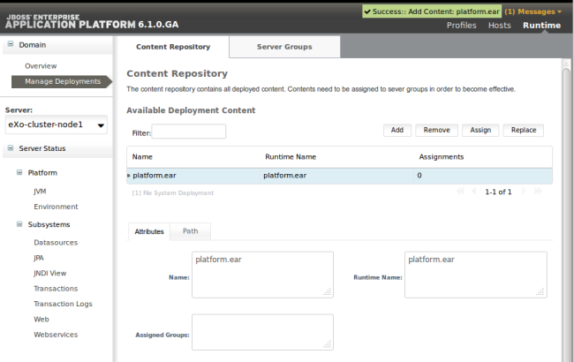The height and width of the screenshot is (362, 574).
Task: Click the Assign button
Action: [x=480, y=130]
